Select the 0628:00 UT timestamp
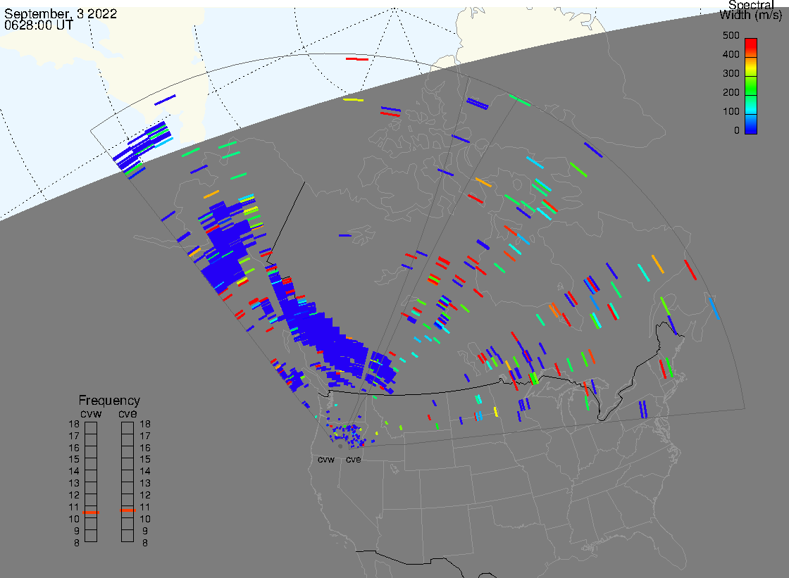The height and width of the screenshot is (578, 789). coord(39,25)
